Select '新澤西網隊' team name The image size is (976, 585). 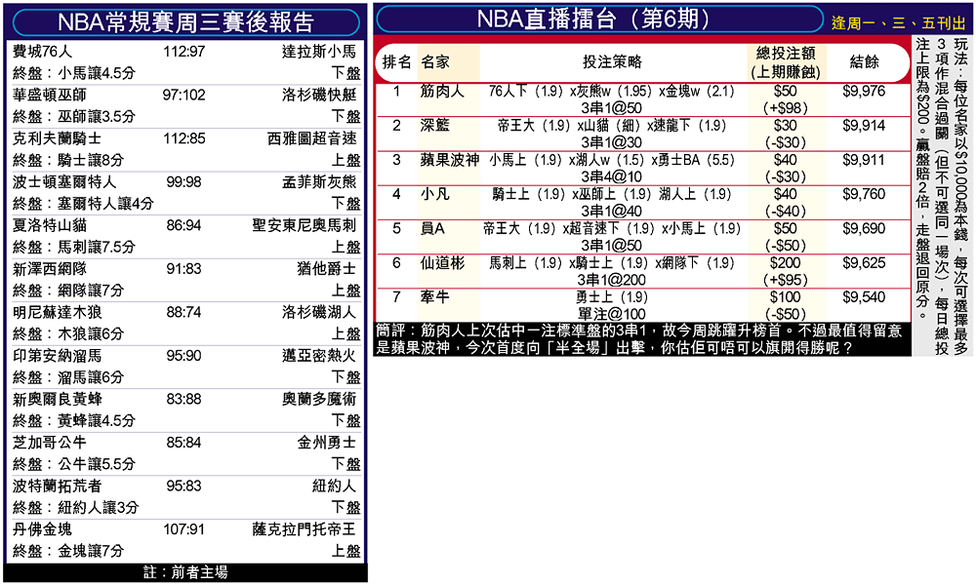(49, 268)
